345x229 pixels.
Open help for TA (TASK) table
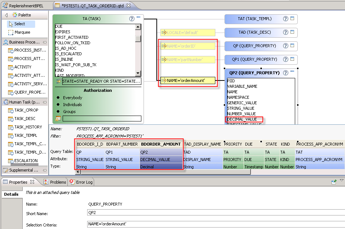point(131,19)
